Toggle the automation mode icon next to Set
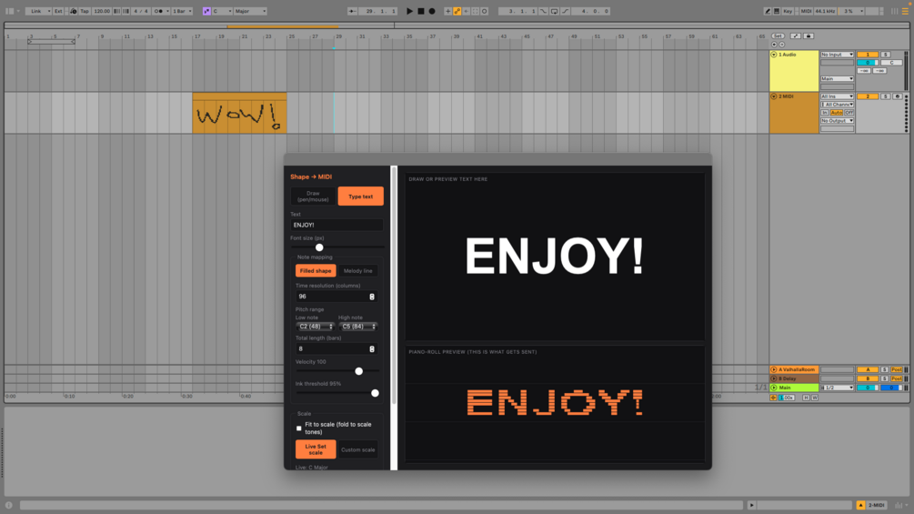The height and width of the screenshot is (514, 914). coord(795,36)
